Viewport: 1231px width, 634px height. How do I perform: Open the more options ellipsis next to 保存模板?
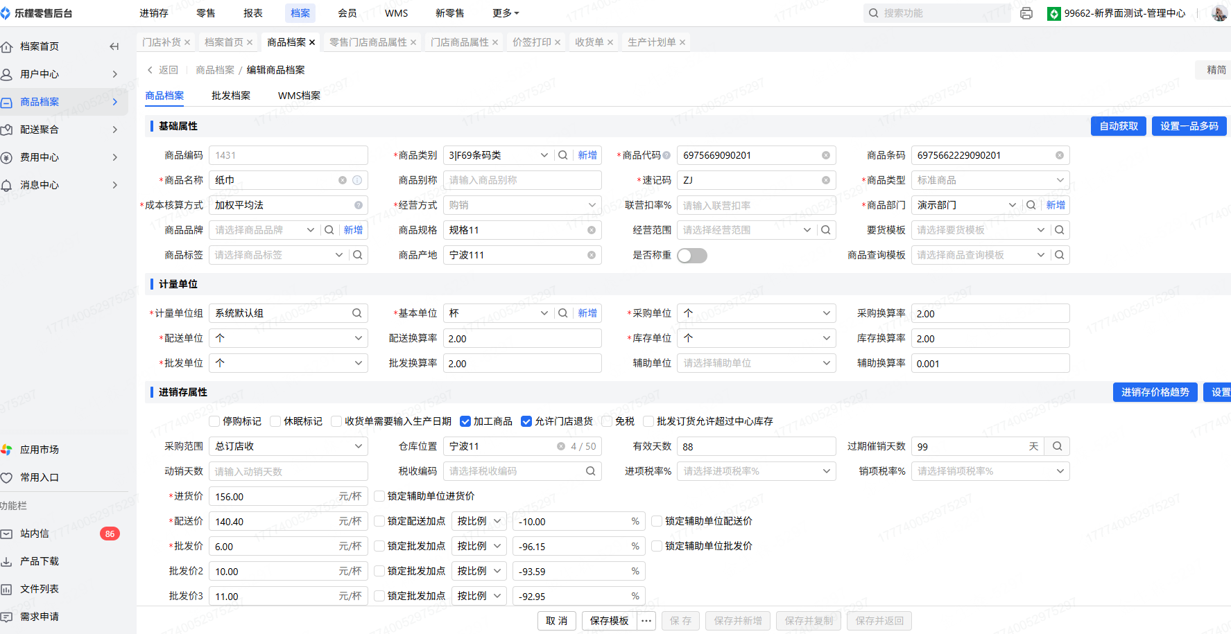tap(646, 621)
